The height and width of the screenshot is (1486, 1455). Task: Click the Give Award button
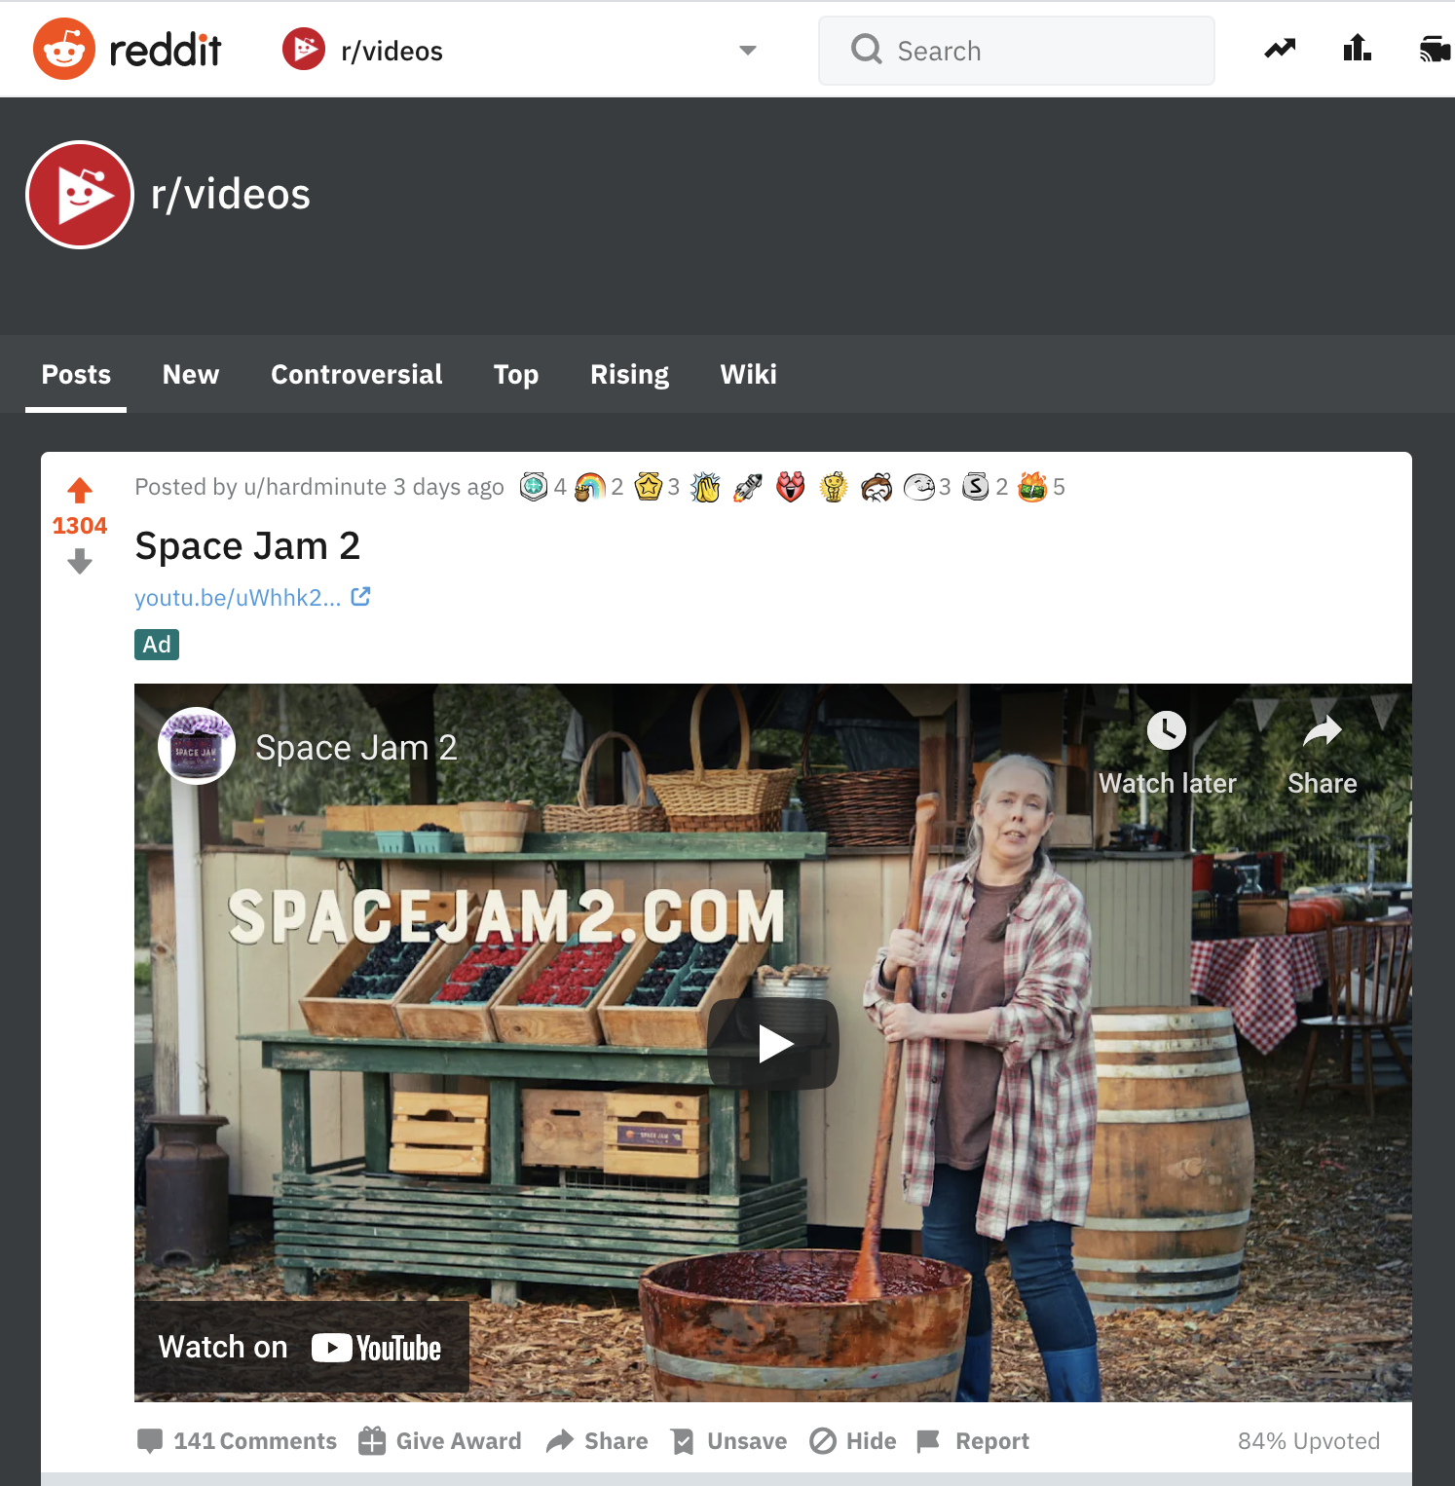pyautogui.click(x=440, y=1441)
